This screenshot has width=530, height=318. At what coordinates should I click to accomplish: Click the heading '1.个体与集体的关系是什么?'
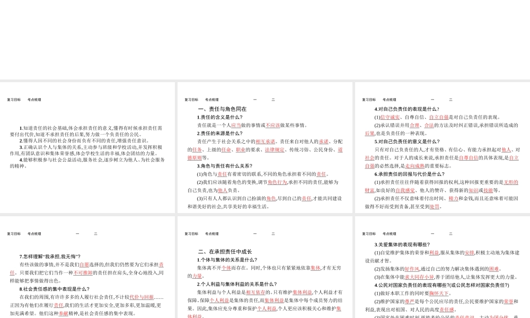click(227, 260)
